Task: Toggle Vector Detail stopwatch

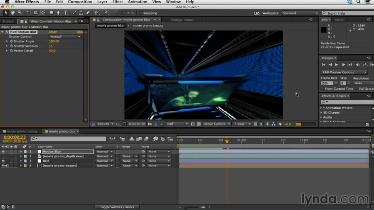Action: [x=11, y=51]
